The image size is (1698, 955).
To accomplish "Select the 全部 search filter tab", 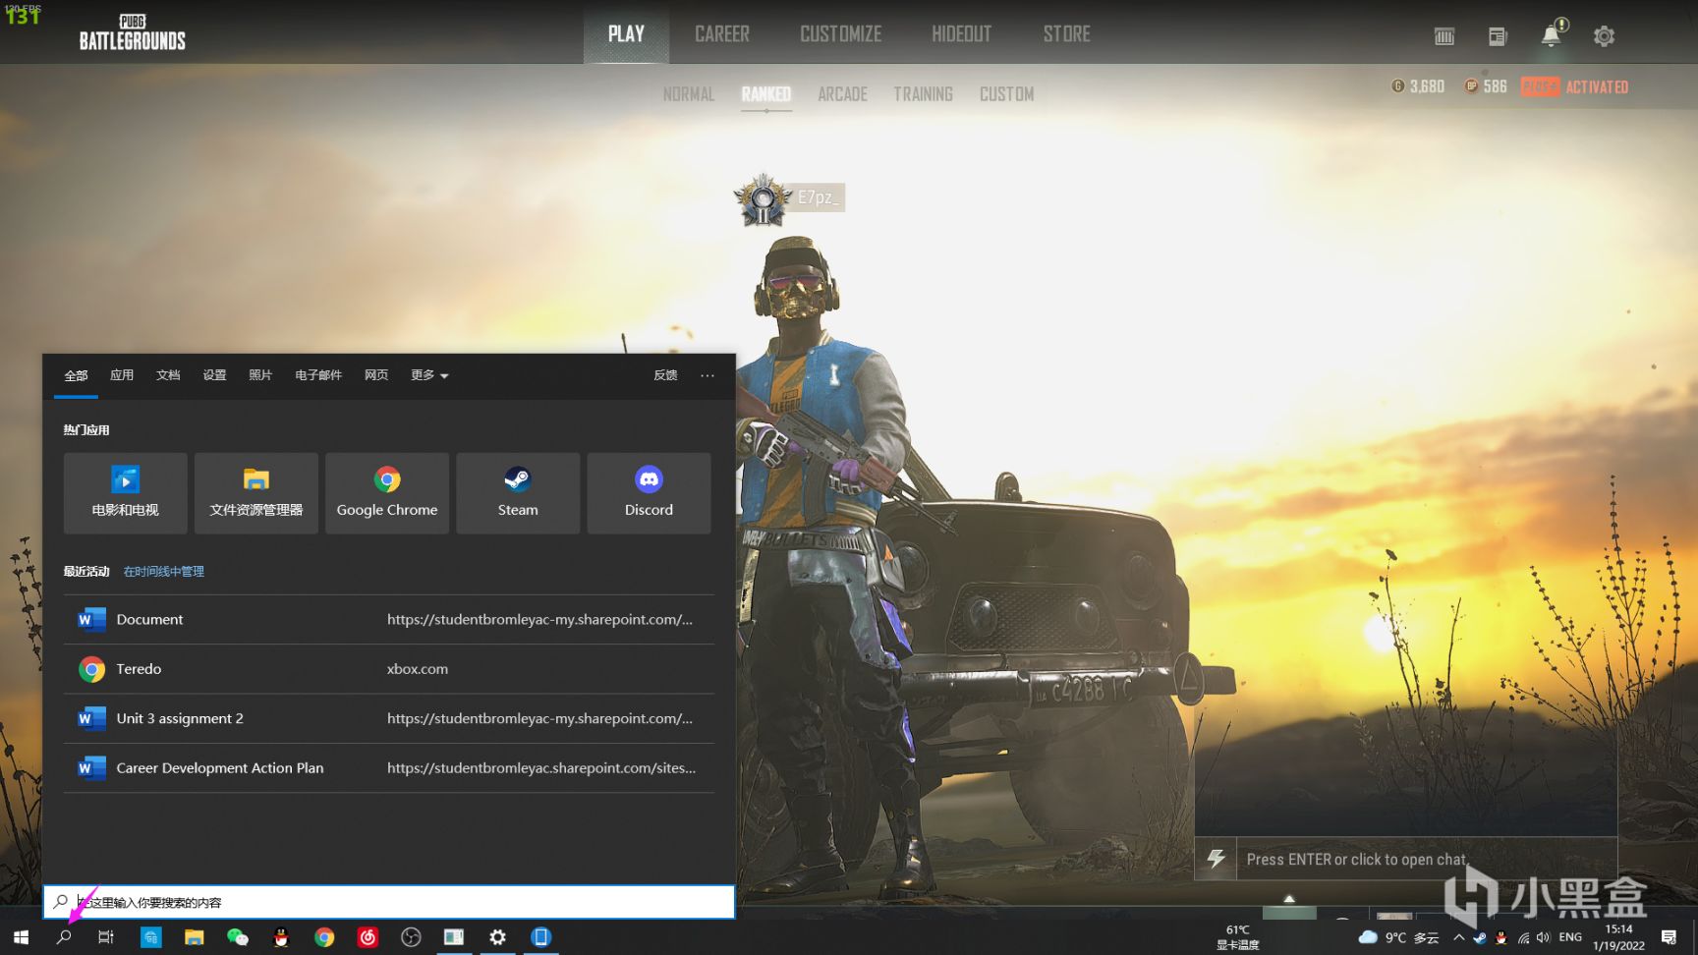I will pos(76,375).
